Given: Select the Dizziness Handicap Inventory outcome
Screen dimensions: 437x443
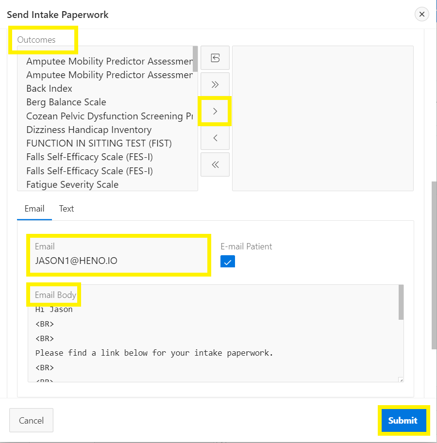Looking at the screenshot, I should [89, 130].
